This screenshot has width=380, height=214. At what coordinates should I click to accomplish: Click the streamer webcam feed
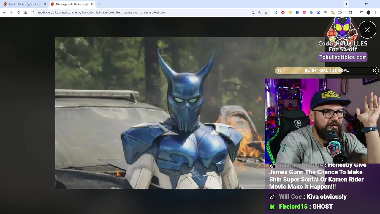click(322, 121)
